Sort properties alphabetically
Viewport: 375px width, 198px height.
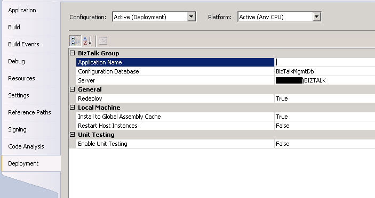[x=87, y=41]
